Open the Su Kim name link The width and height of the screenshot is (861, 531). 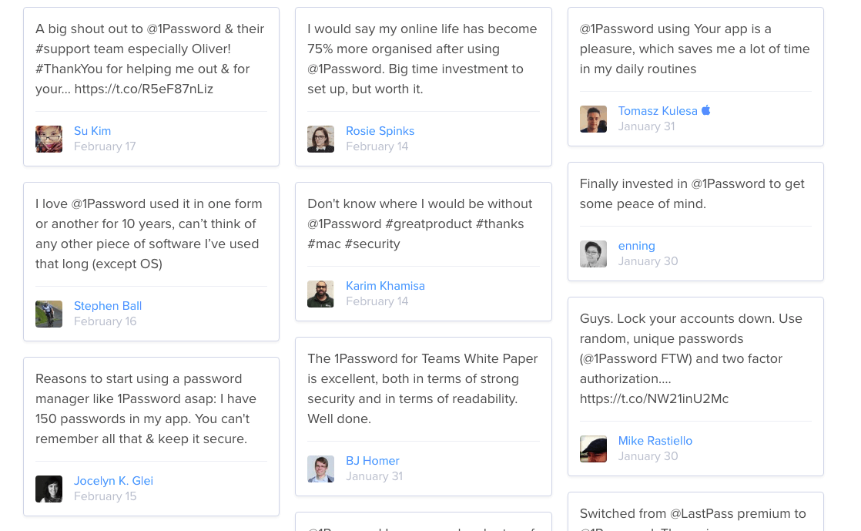pos(92,131)
